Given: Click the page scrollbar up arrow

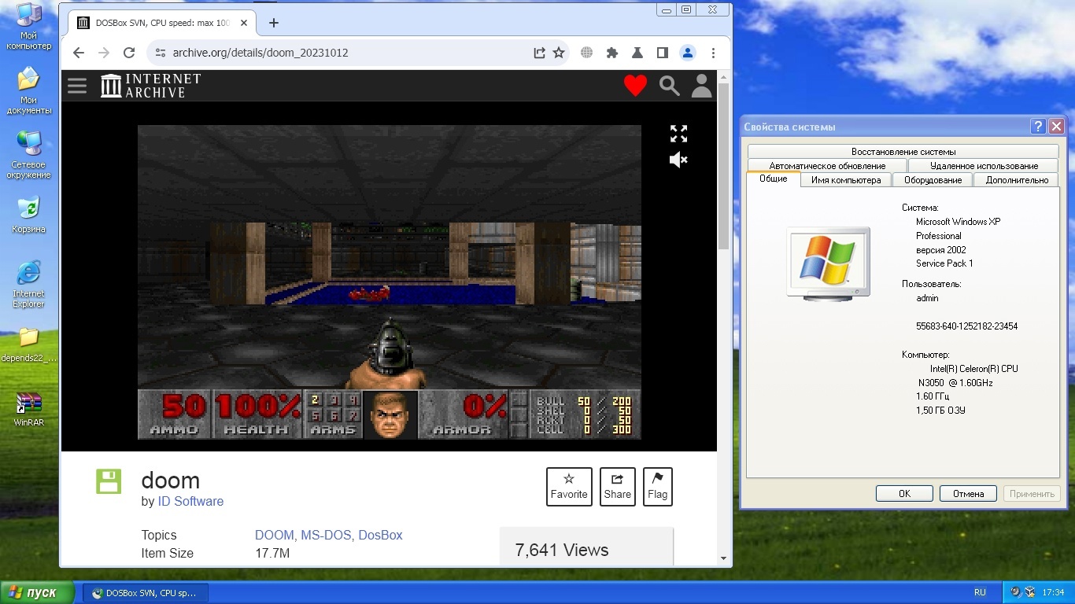Looking at the screenshot, I should (x=724, y=76).
